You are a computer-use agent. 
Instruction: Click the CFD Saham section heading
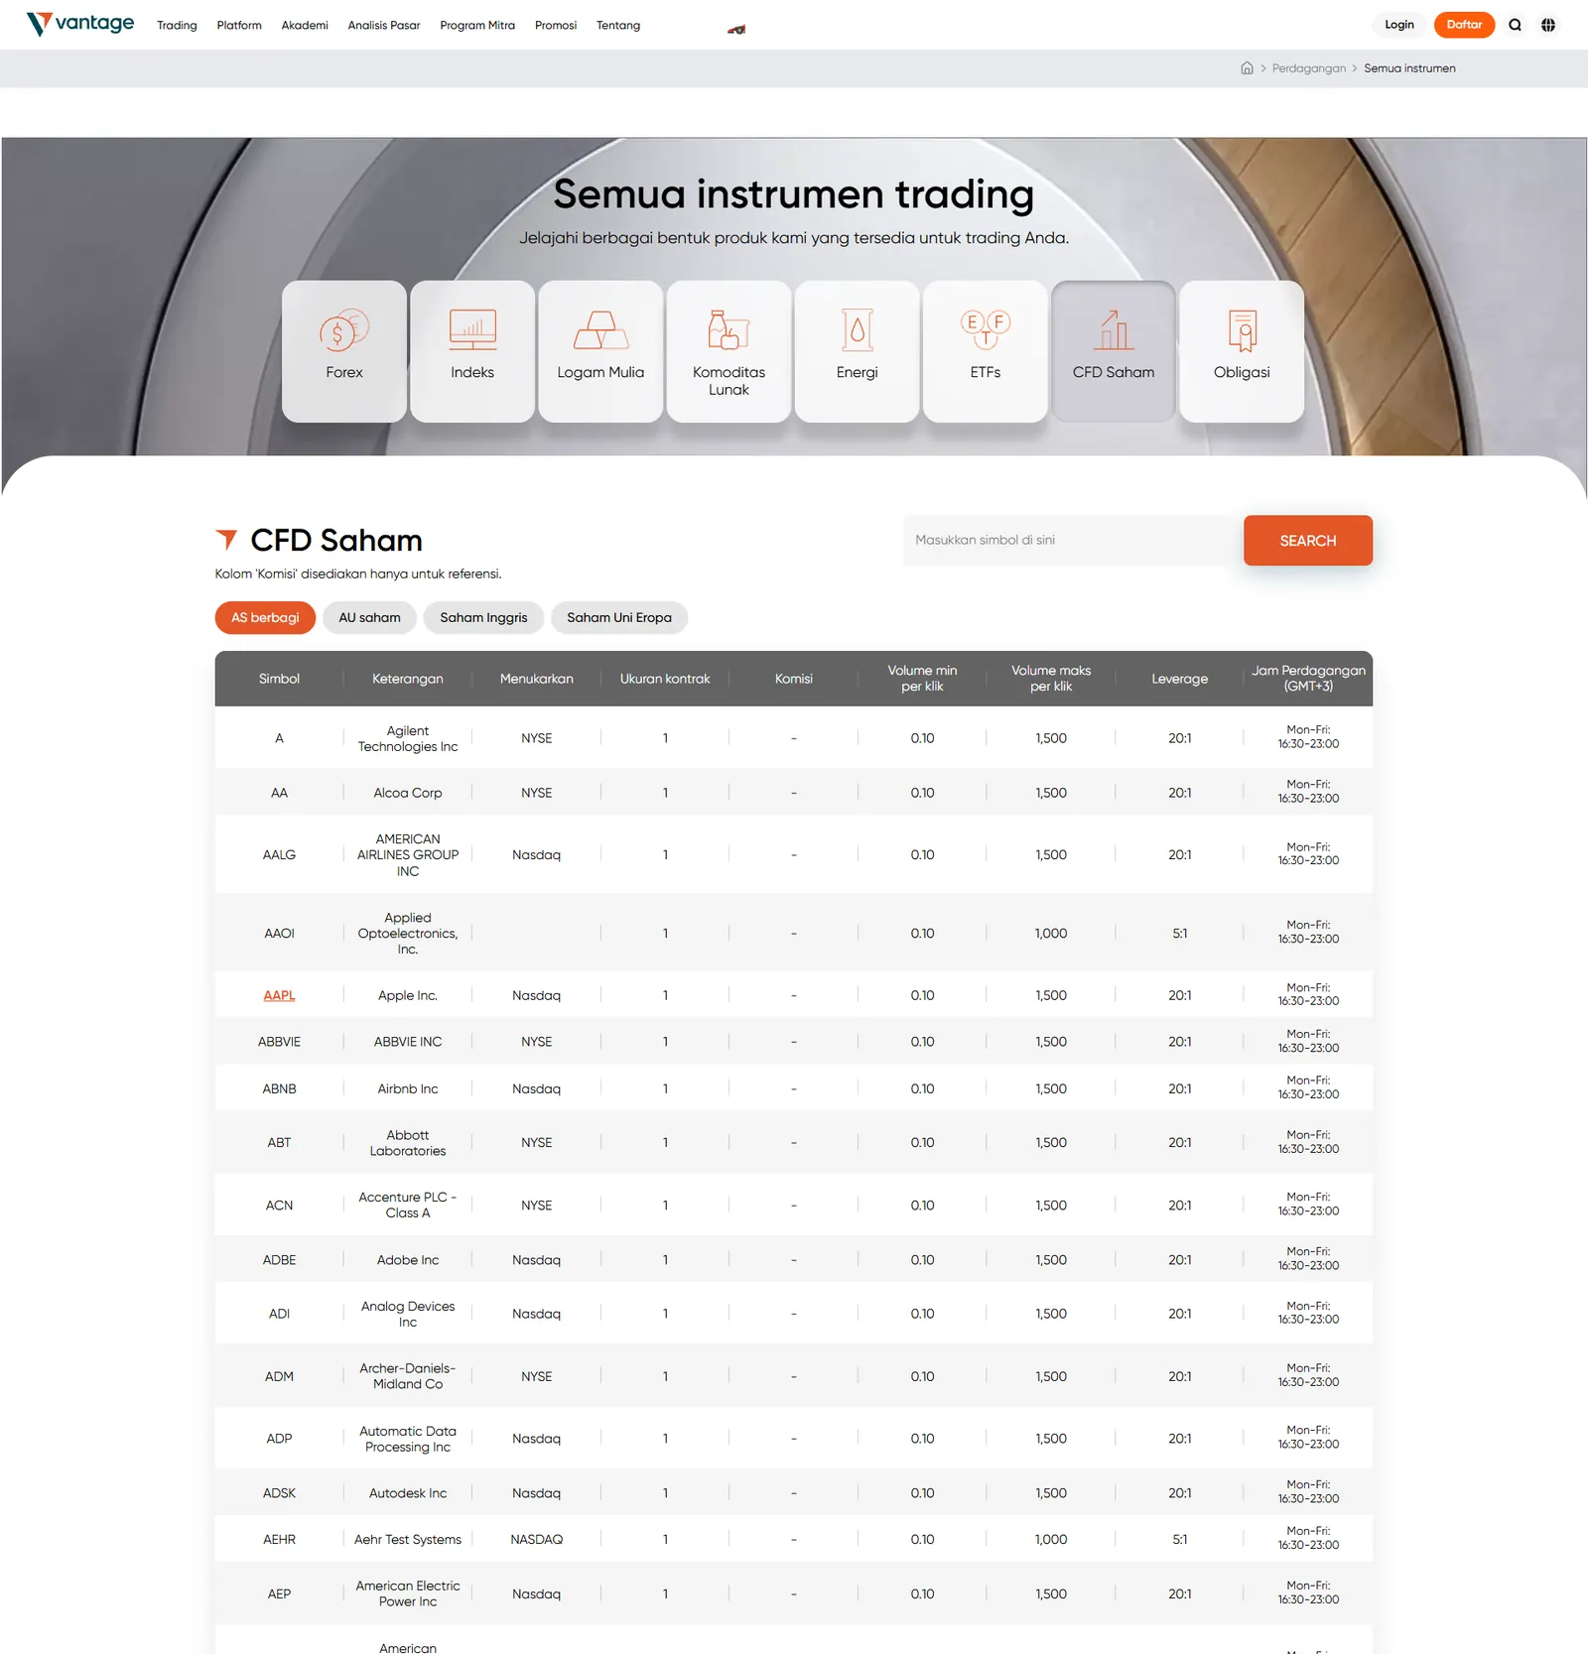(x=335, y=540)
